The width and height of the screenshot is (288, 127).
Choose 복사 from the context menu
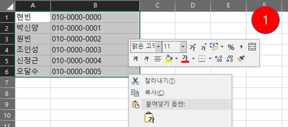[x=154, y=93]
